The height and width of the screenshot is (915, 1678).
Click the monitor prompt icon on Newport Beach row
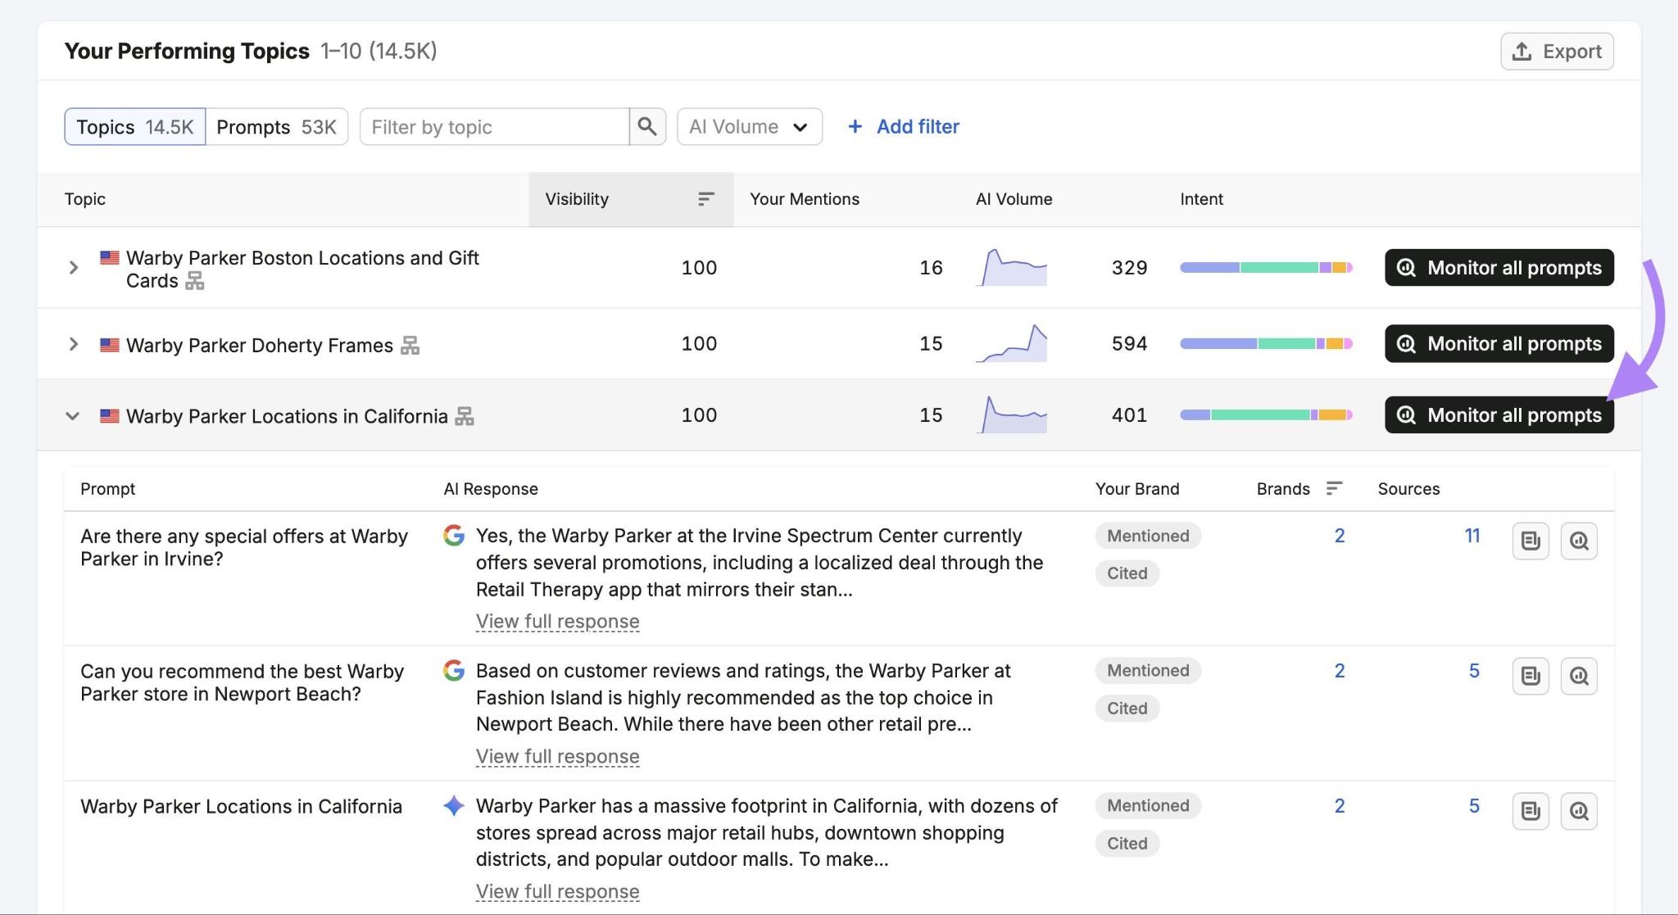click(1579, 676)
